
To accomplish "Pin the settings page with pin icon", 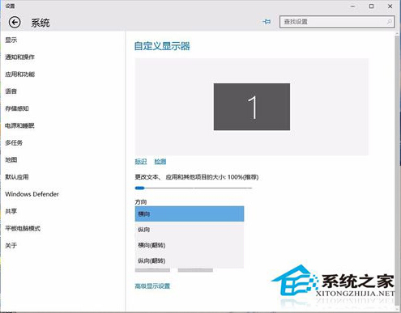I will tap(267, 22).
